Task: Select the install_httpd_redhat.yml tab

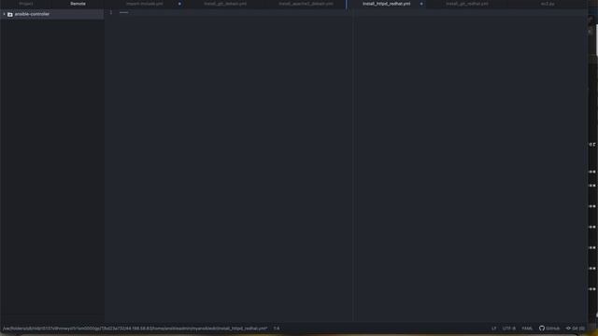Action: pos(386,4)
